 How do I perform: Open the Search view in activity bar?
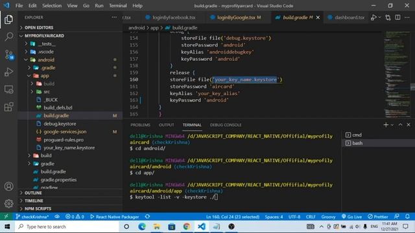pos(8,36)
